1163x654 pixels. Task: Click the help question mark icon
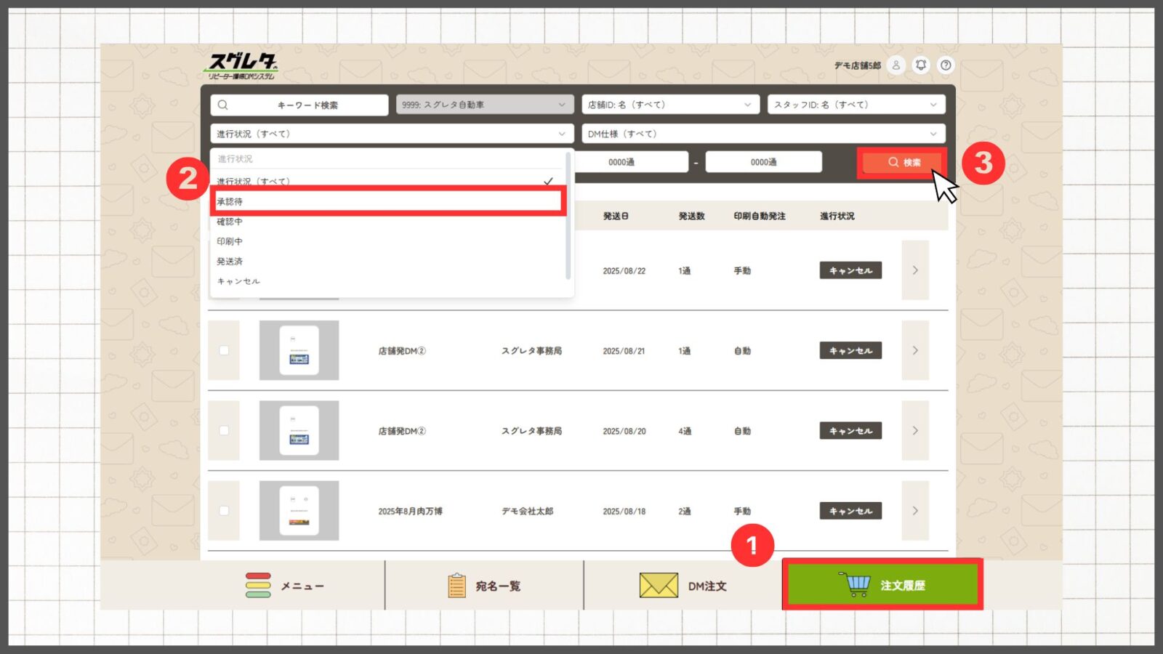point(946,65)
